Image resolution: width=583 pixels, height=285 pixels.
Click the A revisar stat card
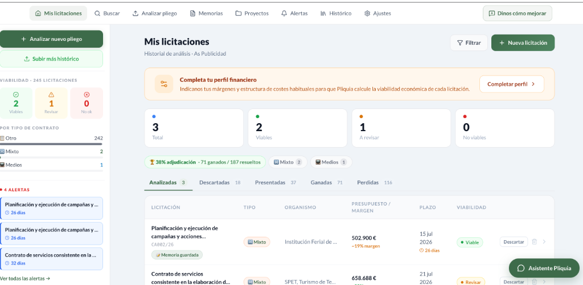coord(401,128)
